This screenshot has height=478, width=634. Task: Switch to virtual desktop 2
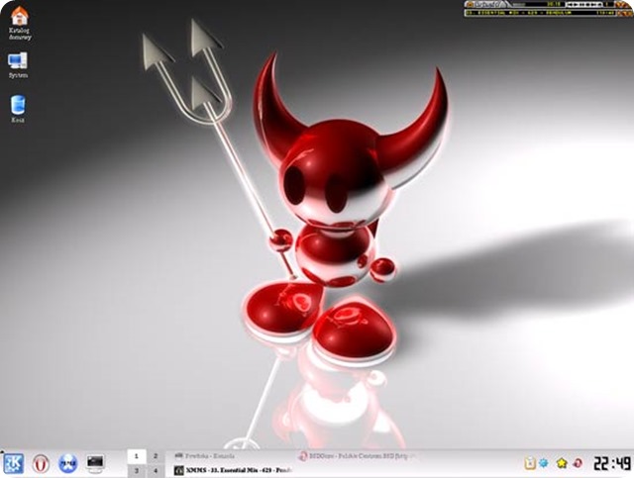point(156,456)
